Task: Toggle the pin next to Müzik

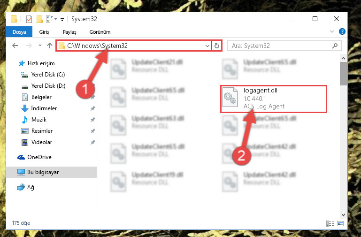Action: coord(93,120)
